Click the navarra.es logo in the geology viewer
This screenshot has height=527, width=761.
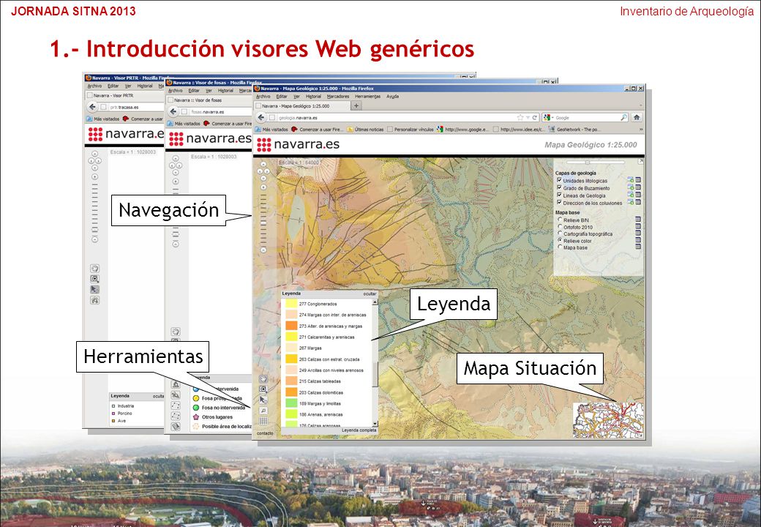tap(298, 144)
